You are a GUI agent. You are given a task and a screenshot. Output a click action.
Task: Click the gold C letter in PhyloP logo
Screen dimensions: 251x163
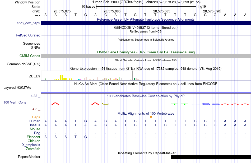[105, 104]
